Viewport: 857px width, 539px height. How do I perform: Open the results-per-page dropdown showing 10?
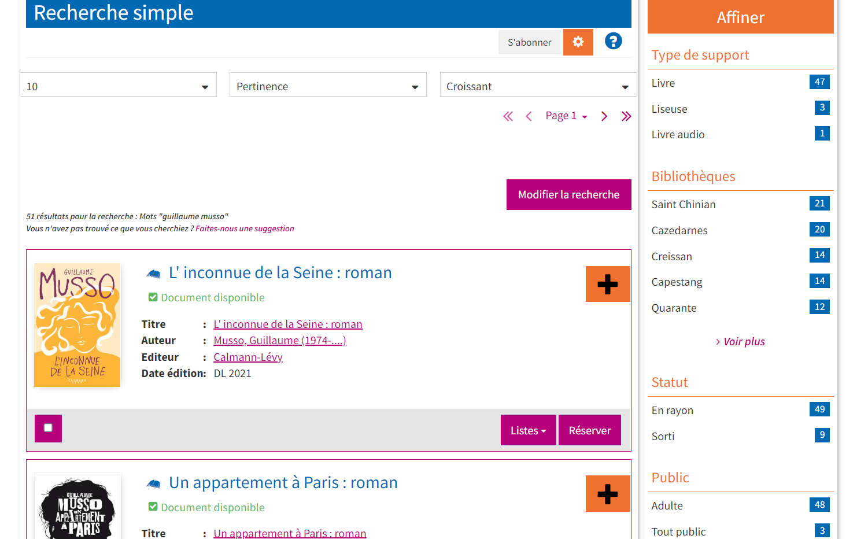pos(118,85)
